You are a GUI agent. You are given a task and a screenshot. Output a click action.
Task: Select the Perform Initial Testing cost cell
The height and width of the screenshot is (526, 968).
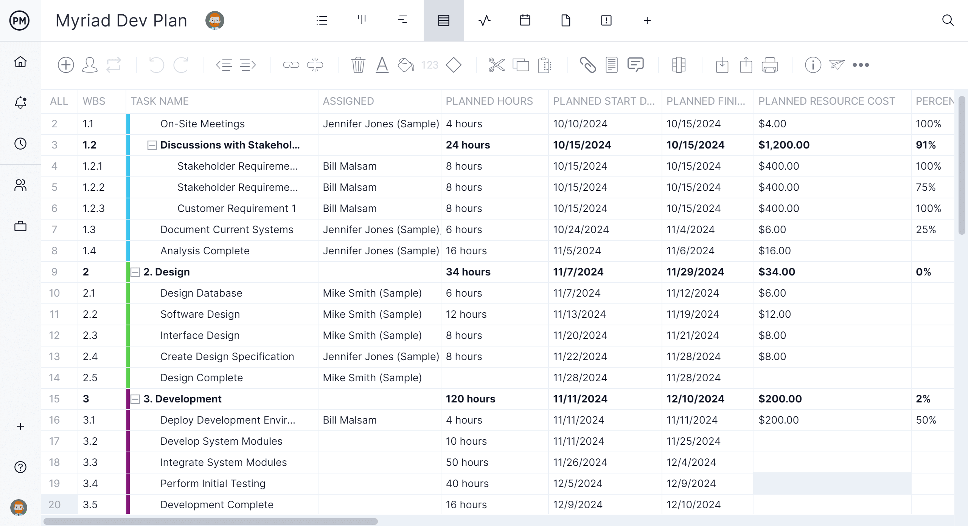pos(832,483)
